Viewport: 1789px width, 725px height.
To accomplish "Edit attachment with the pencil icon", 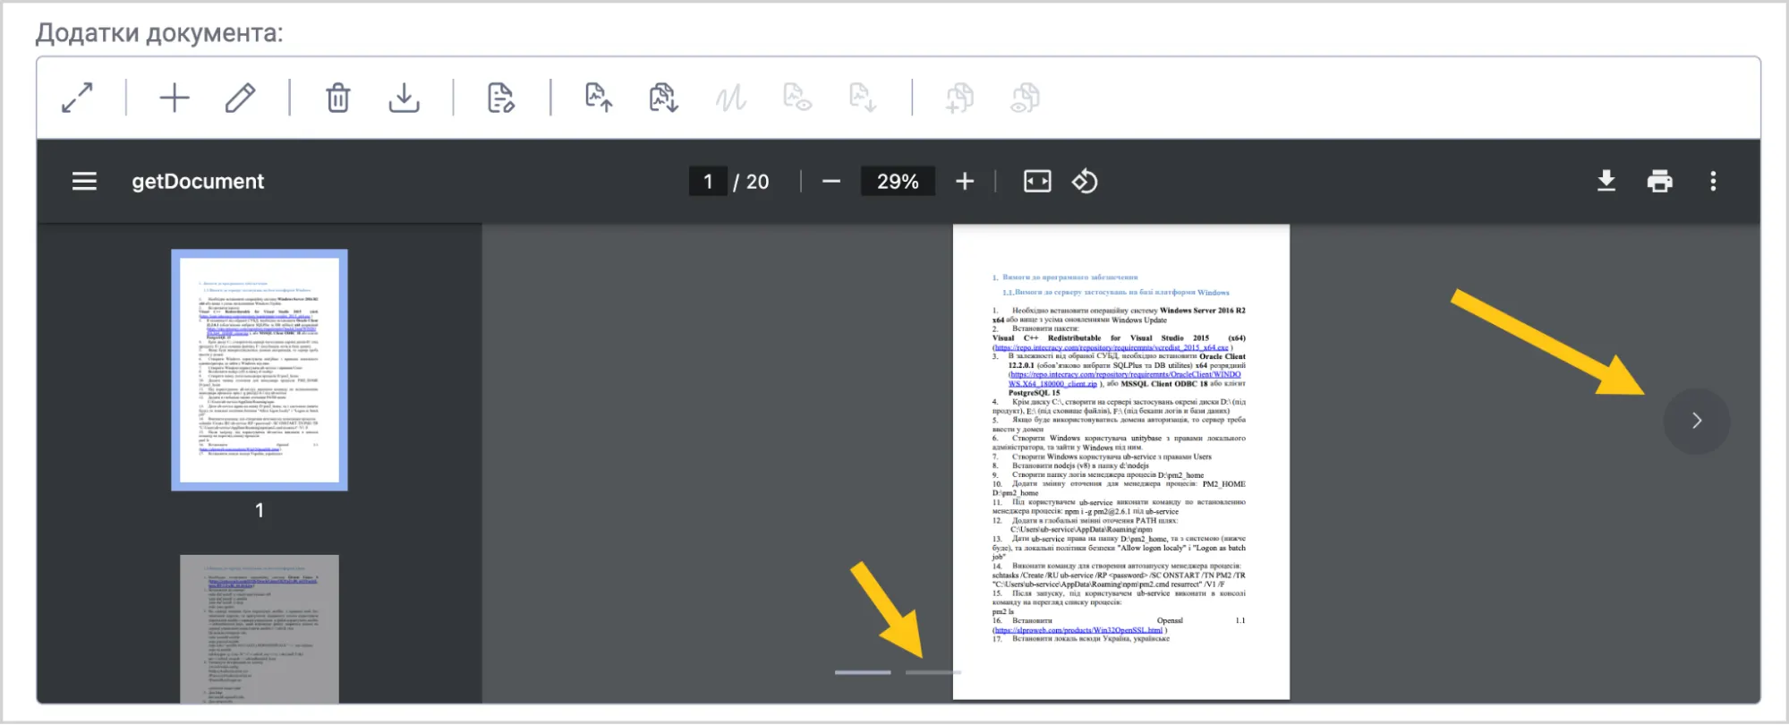I will (240, 98).
